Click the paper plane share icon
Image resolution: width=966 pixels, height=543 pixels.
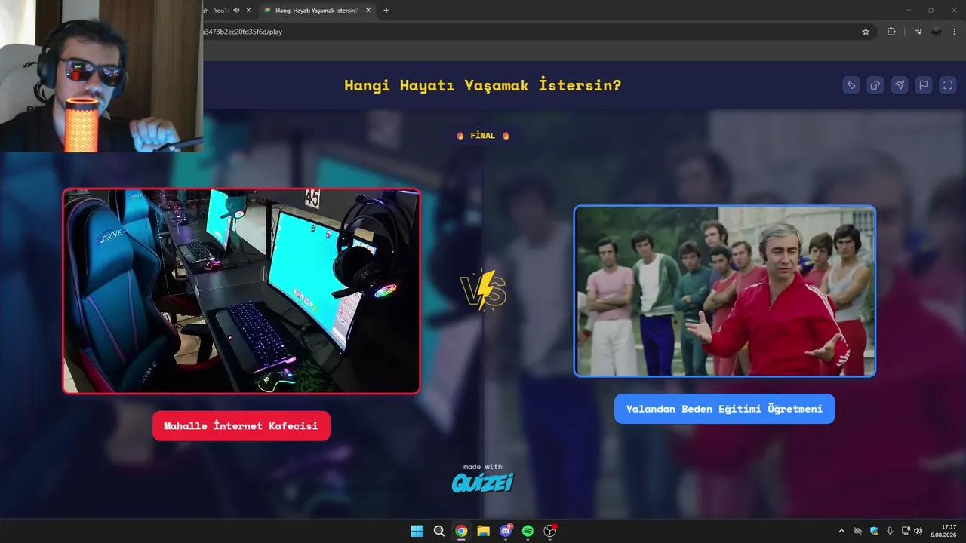tap(900, 85)
